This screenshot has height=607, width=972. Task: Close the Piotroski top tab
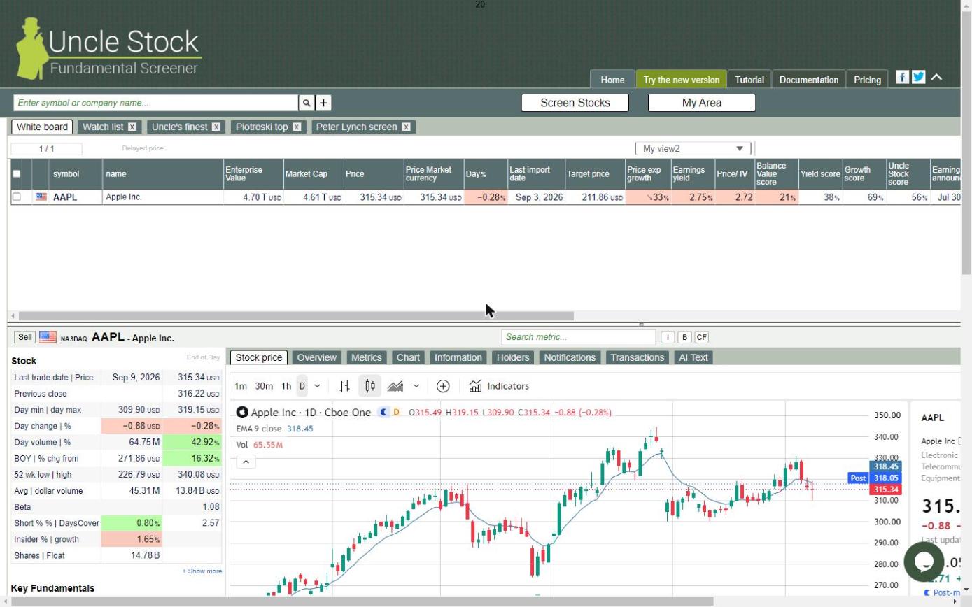pos(297,127)
